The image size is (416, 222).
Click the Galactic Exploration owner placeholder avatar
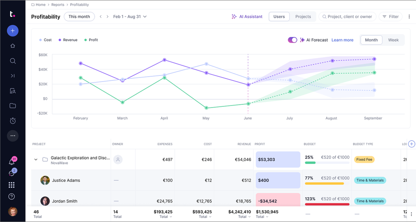click(x=118, y=159)
